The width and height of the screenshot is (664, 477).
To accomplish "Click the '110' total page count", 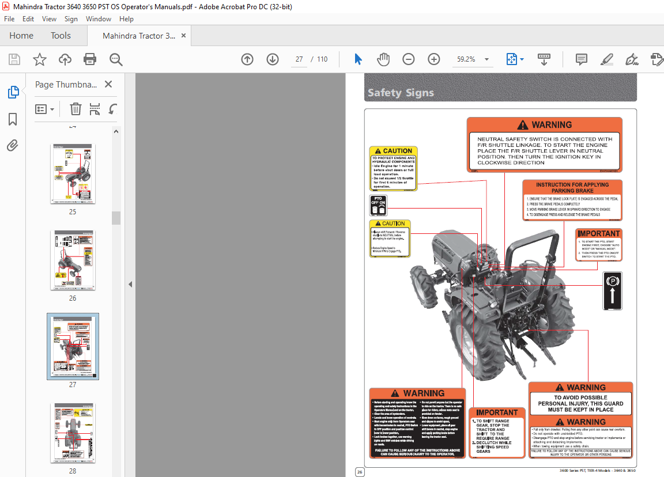I will pyautogui.click(x=322, y=59).
